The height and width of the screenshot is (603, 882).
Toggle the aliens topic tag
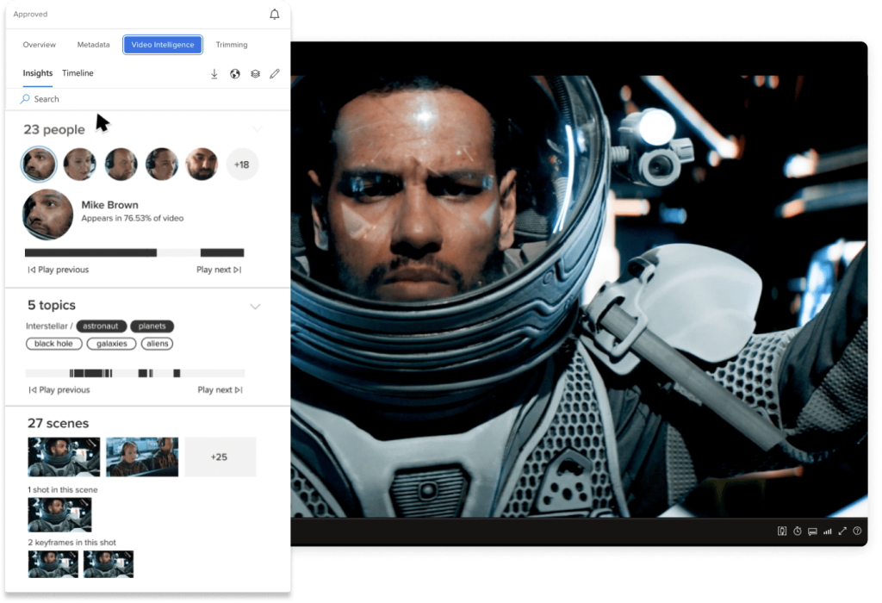point(157,344)
